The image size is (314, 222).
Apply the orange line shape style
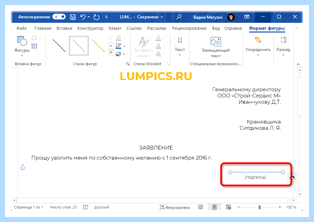pos(98,46)
